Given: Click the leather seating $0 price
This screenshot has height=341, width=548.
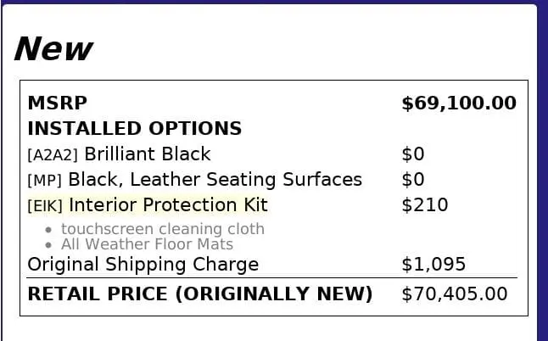Looking at the screenshot, I should (413, 180).
